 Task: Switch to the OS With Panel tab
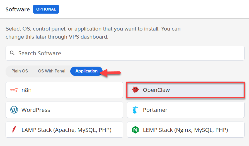(52, 71)
